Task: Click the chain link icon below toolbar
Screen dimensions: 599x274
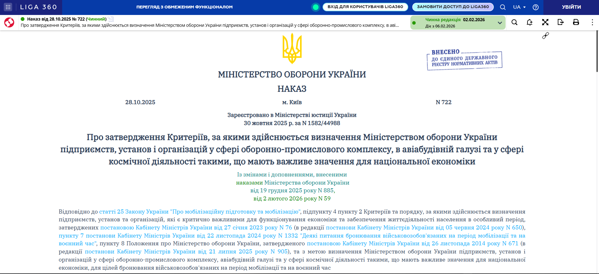Action: tap(545, 36)
